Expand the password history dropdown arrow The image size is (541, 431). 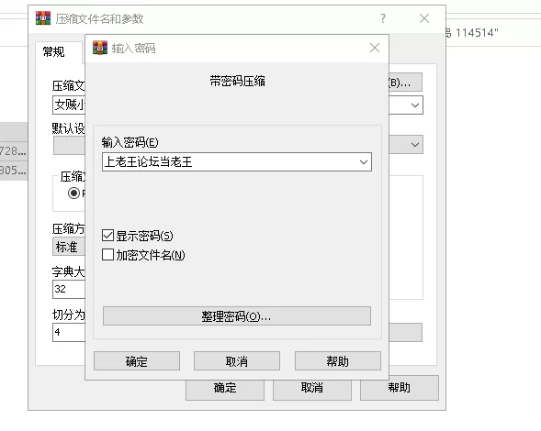[364, 162]
